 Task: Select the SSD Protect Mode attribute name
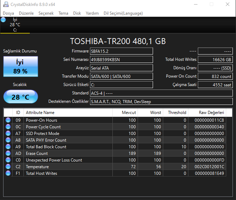43,134
